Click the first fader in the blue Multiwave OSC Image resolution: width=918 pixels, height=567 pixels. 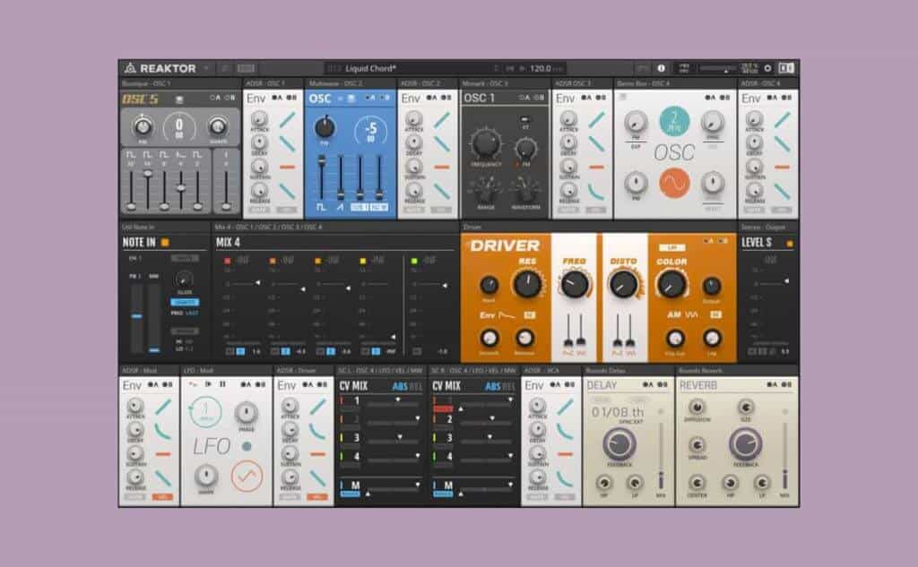click(x=322, y=177)
